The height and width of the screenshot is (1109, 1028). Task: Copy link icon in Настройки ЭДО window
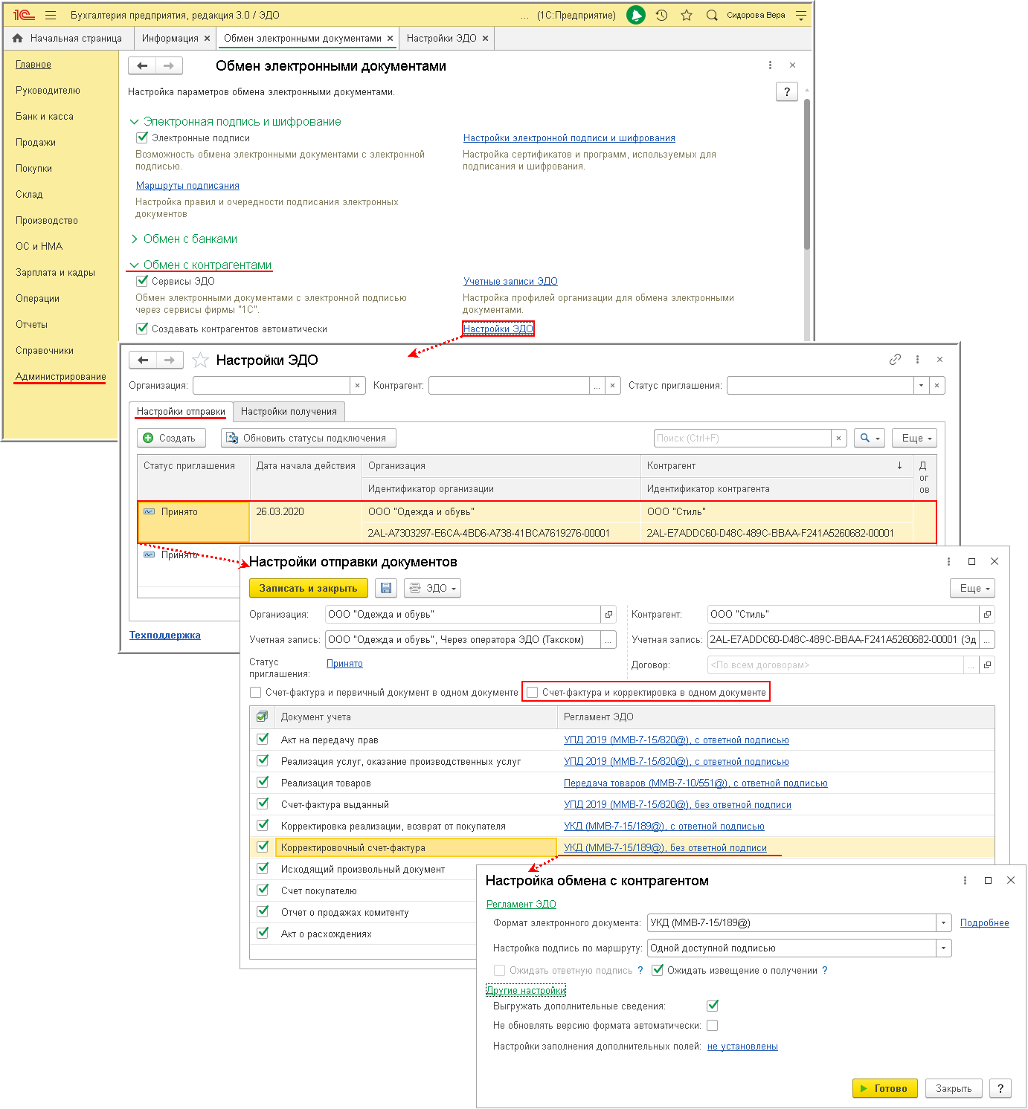click(895, 360)
